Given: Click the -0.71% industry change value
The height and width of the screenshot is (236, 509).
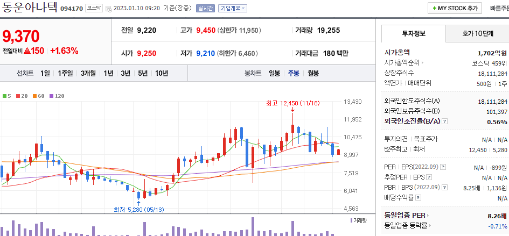Looking at the screenshot, I should [x=497, y=226].
